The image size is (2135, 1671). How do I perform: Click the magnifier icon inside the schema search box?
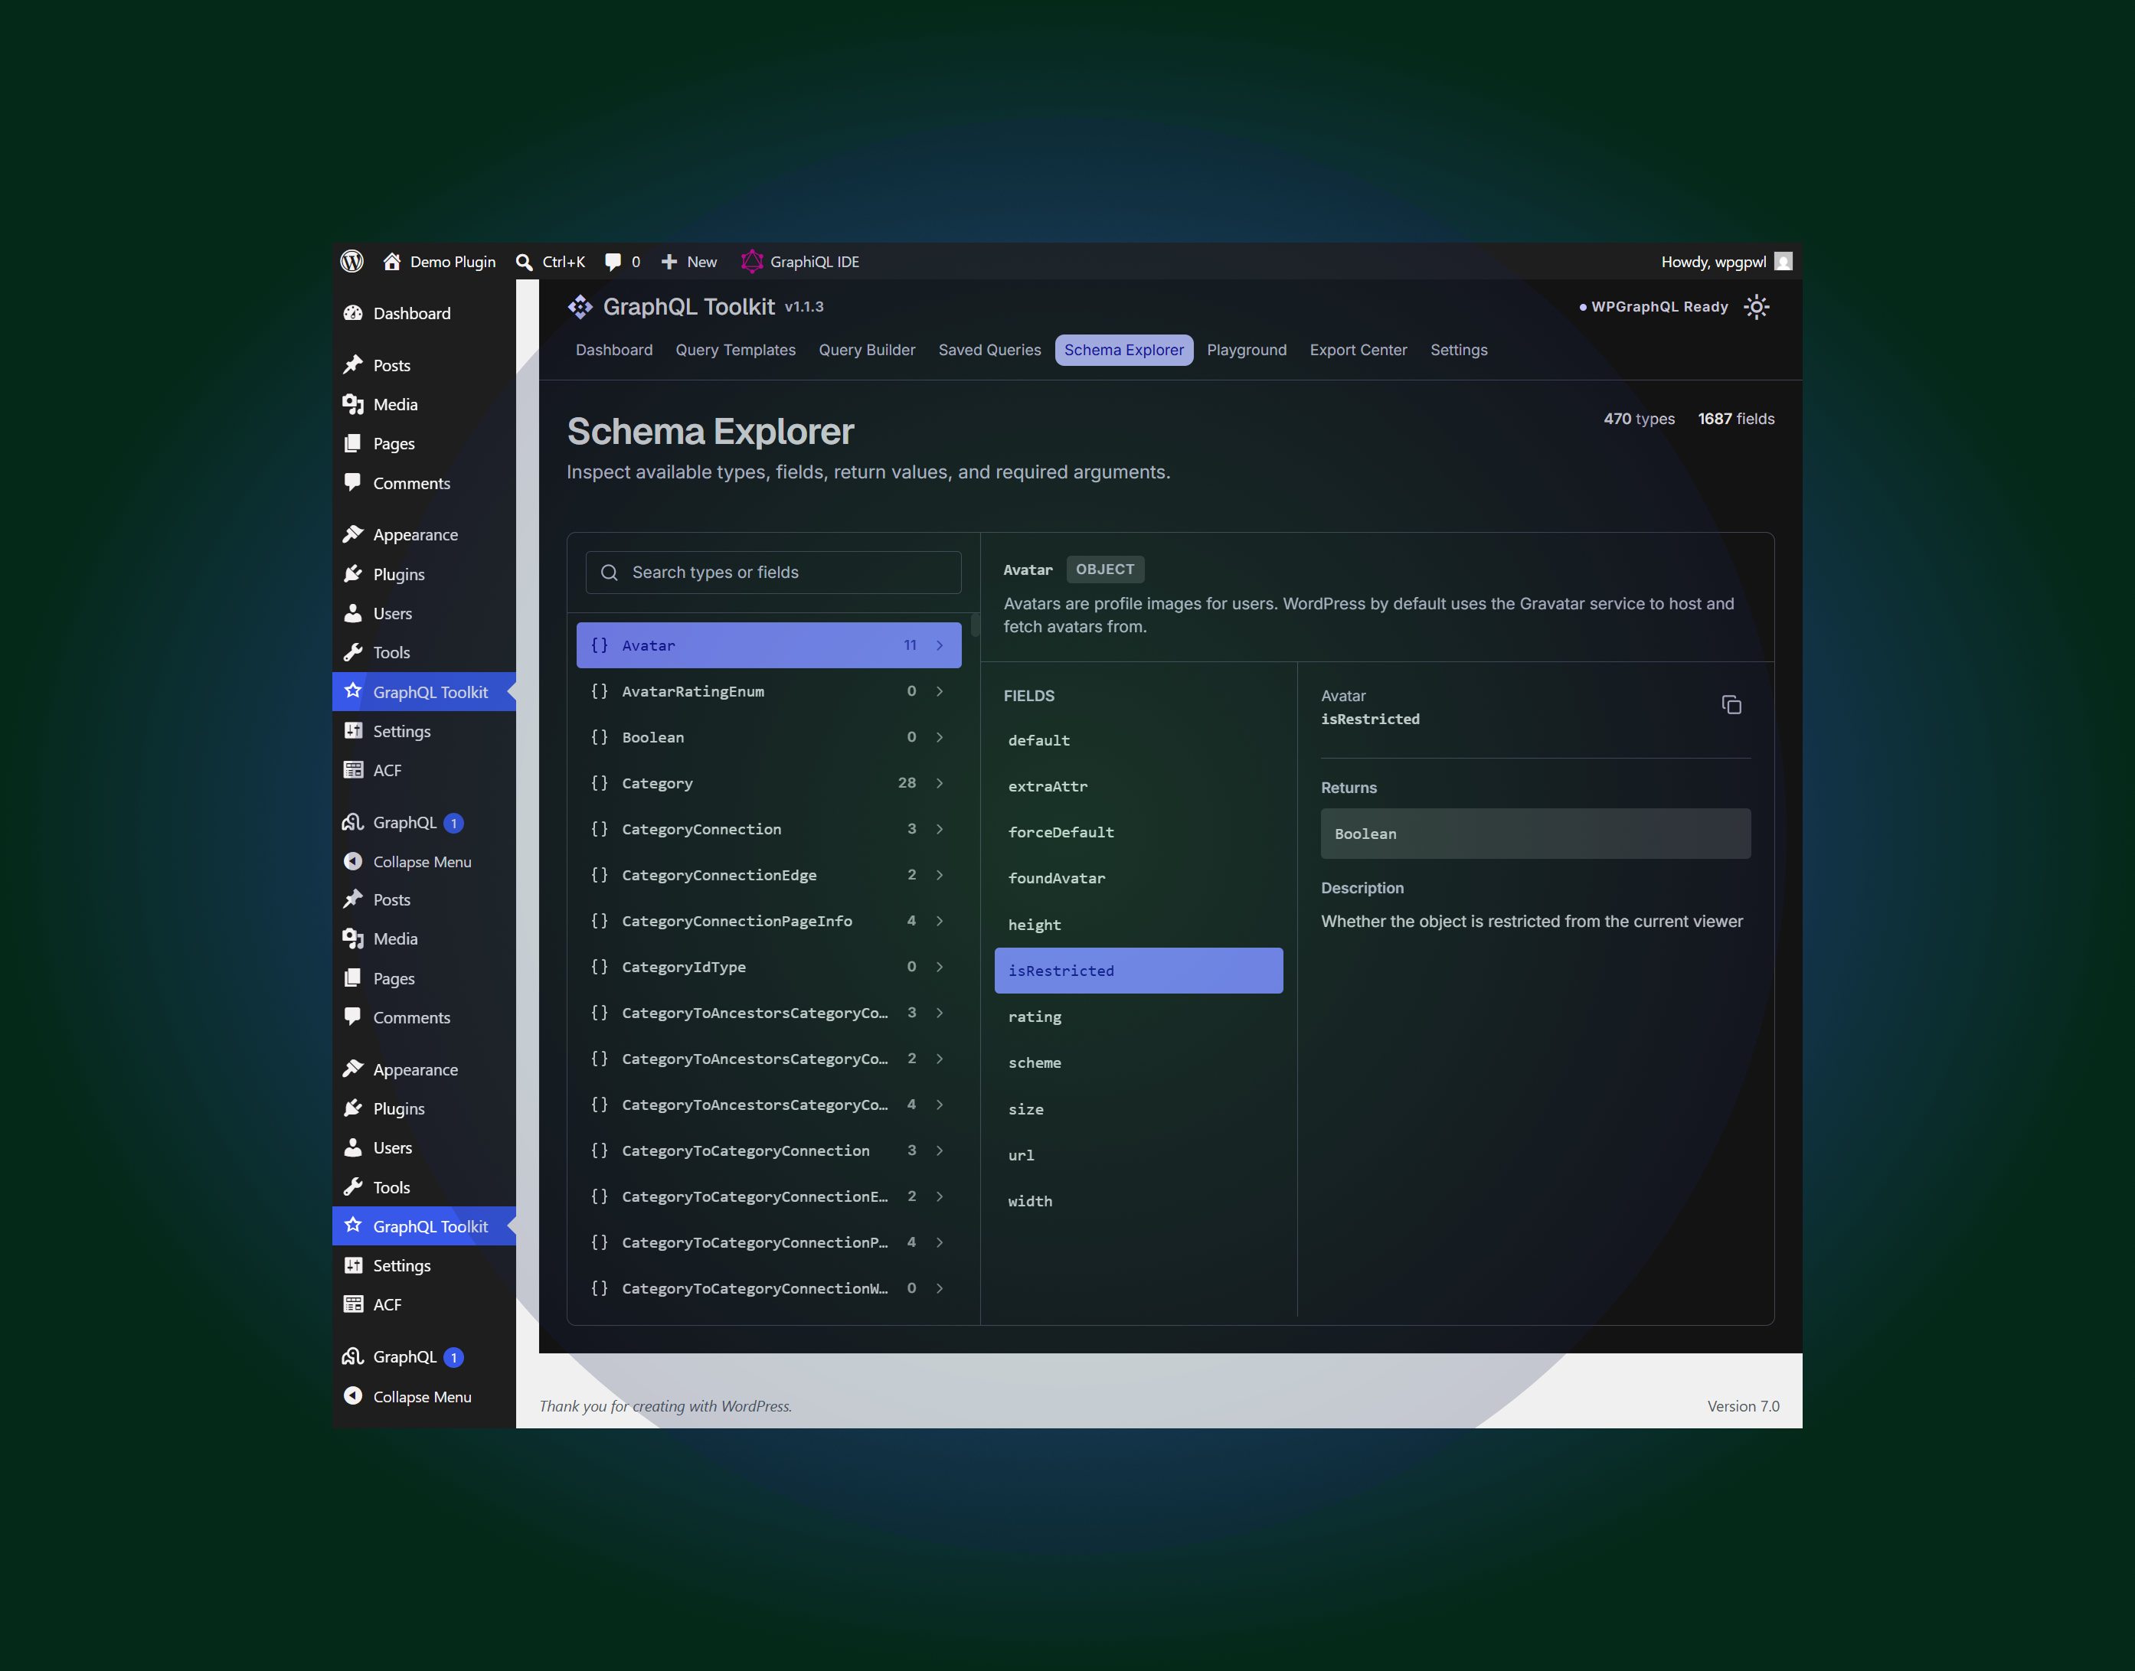pyautogui.click(x=609, y=573)
